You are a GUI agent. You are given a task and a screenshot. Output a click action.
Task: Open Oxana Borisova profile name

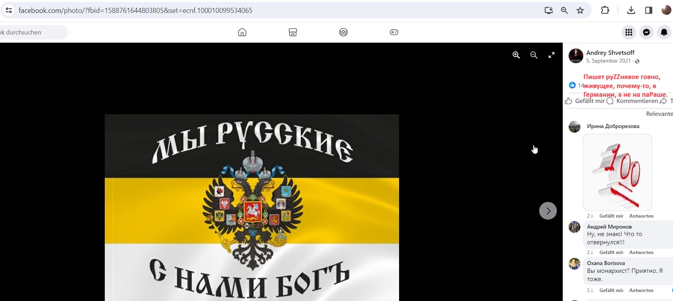[606, 263]
